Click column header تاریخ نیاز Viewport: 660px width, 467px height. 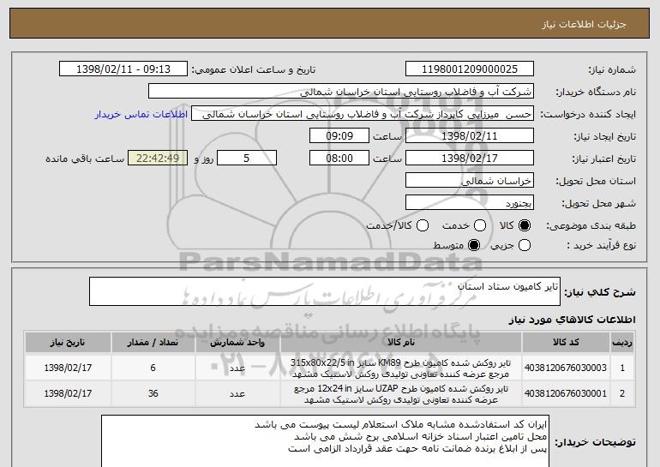point(68,343)
